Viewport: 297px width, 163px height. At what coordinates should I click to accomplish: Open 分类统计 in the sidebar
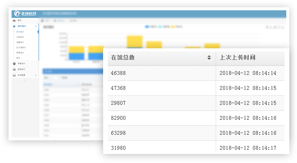tap(20, 37)
